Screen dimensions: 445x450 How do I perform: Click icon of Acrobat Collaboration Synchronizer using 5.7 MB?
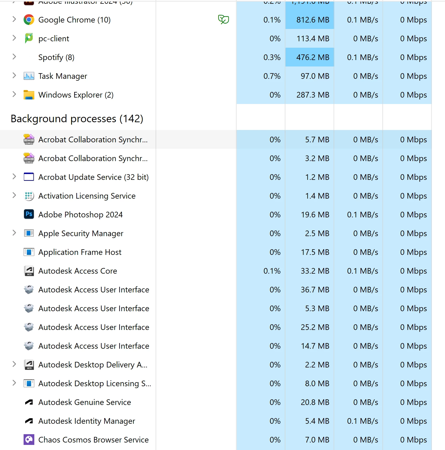(29, 139)
